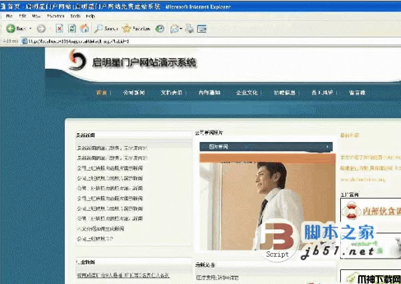Click the green Back arrow button
The height and width of the screenshot is (284, 401).
point(11,29)
